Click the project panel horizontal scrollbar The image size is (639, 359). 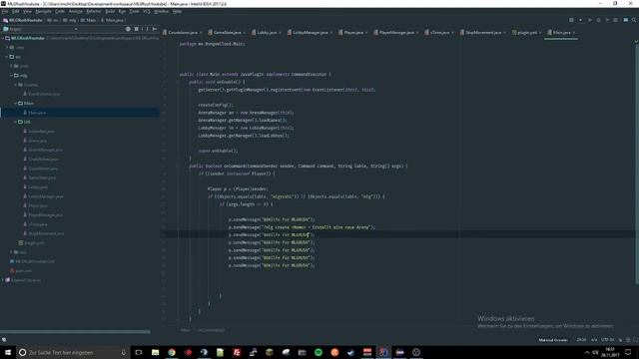75,332
